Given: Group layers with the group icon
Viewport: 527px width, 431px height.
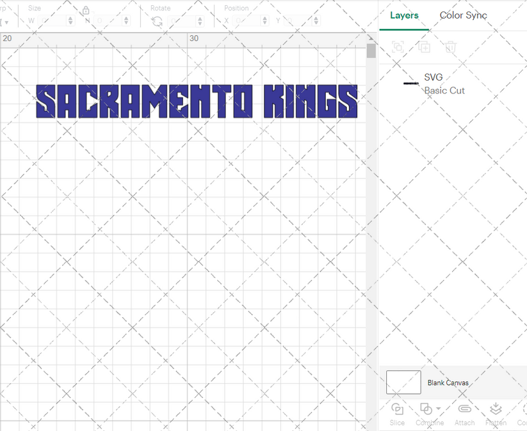Looking at the screenshot, I should coord(398,47).
